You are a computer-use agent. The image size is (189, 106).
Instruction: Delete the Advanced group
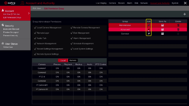(178, 29)
